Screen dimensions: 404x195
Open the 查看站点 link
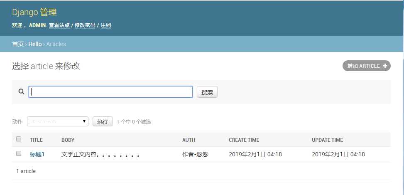[x=59, y=25]
